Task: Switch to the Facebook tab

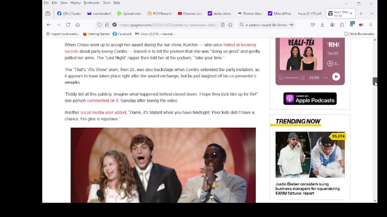Action: tap(69, 14)
